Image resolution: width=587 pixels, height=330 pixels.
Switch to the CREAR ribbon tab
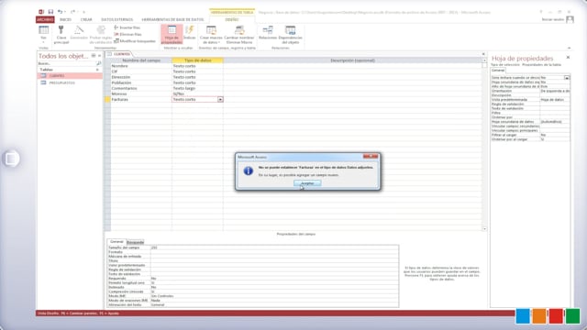[x=86, y=19]
